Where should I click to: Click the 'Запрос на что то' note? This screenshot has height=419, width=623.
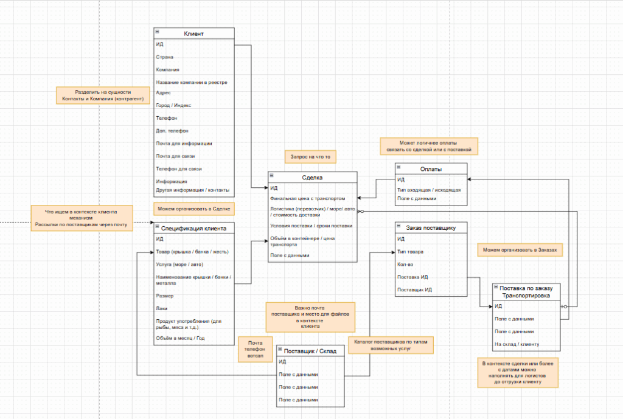(x=310, y=157)
